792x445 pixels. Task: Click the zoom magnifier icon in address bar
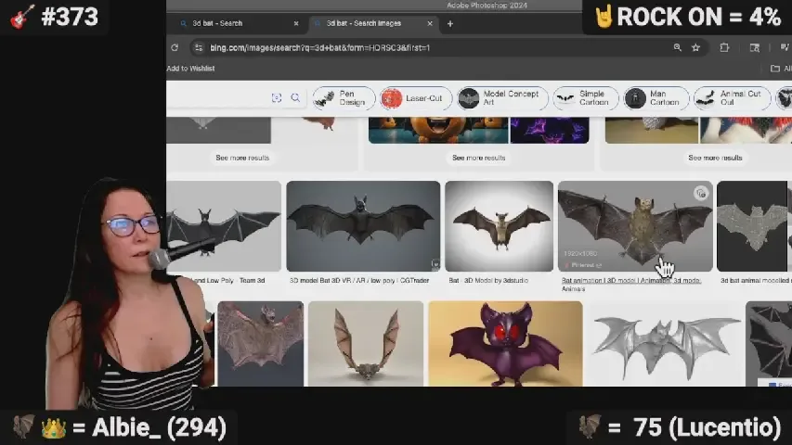677,47
